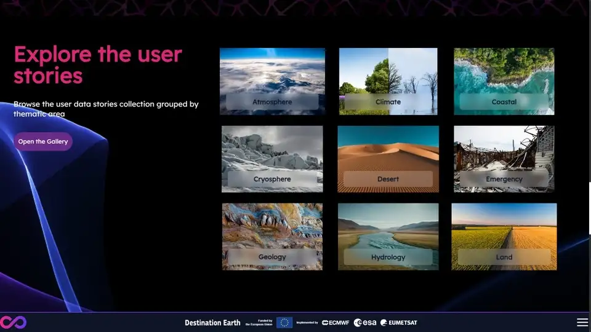Select the Emergency thematic tile

(504, 159)
